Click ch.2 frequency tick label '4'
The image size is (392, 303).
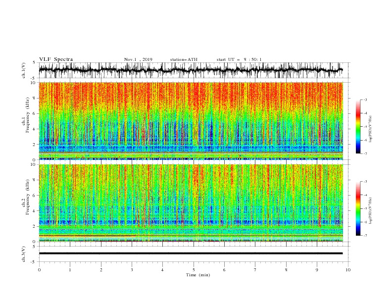click(34, 211)
